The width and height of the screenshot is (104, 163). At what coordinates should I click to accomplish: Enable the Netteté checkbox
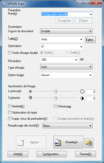tap(9, 106)
